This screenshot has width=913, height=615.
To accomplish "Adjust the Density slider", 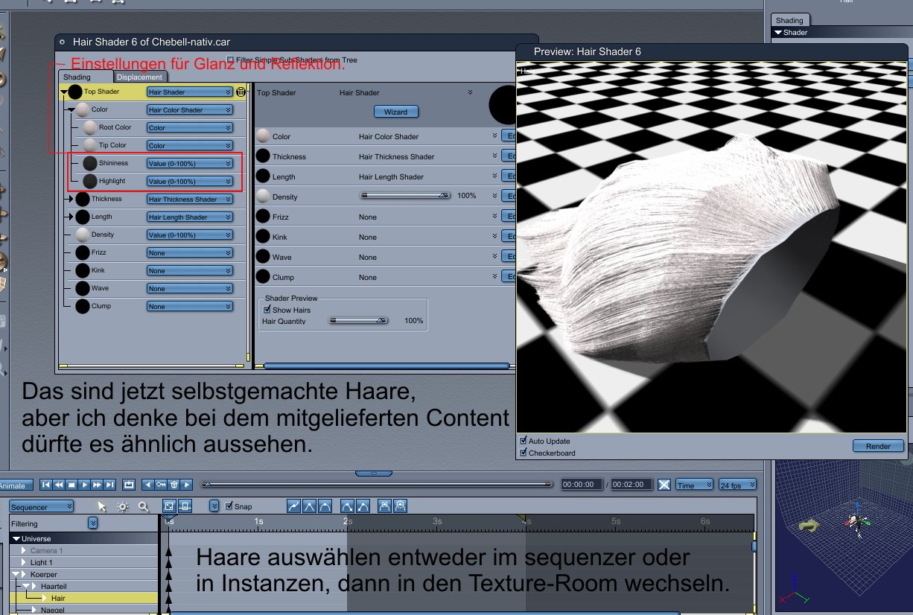I will point(405,195).
